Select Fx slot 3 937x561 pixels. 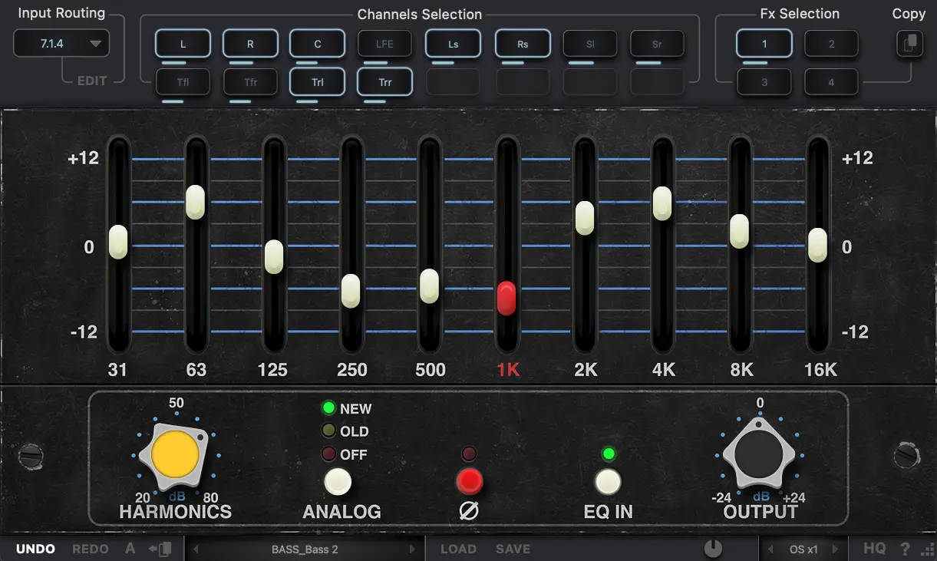(x=764, y=81)
